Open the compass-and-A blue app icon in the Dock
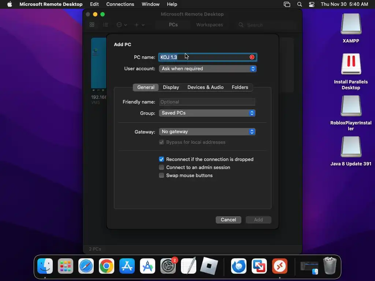The width and height of the screenshot is (375, 281). (148, 266)
